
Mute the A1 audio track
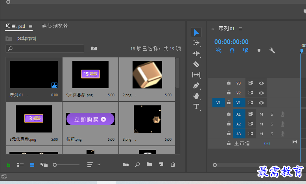tap(261, 114)
